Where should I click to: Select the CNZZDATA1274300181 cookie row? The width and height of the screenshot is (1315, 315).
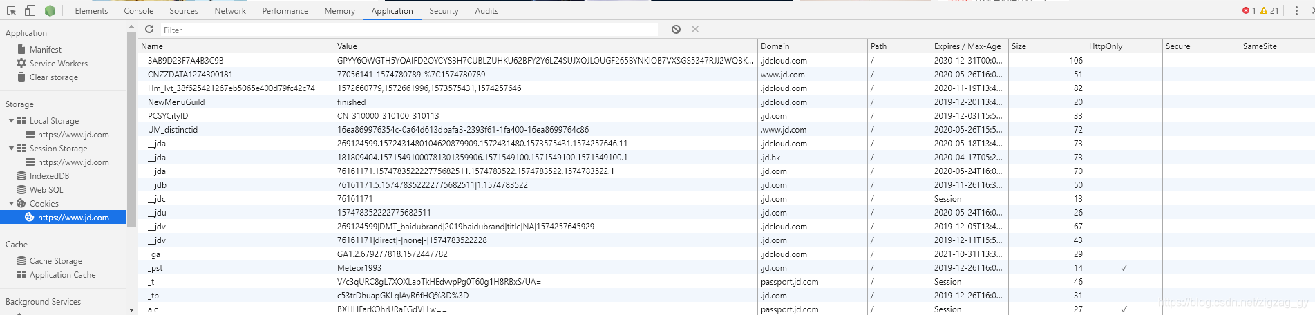coord(726,75)
